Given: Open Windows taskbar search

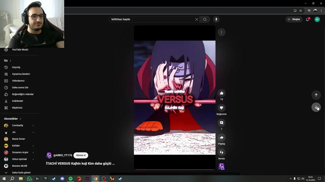Looking at the screenshot, I should 12,179.
